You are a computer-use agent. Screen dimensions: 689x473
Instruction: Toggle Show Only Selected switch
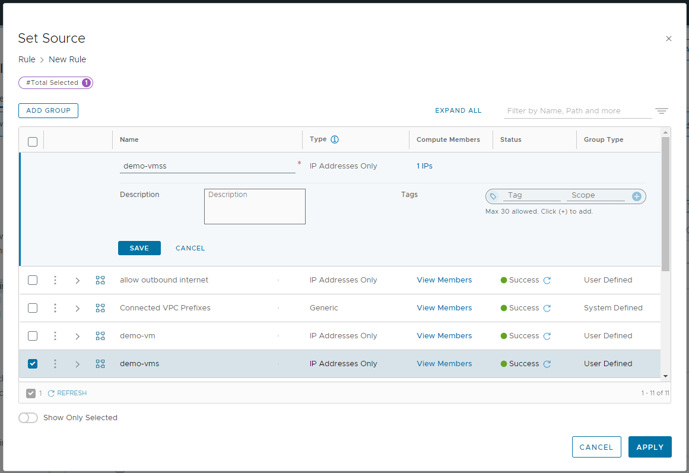[28, 418]
